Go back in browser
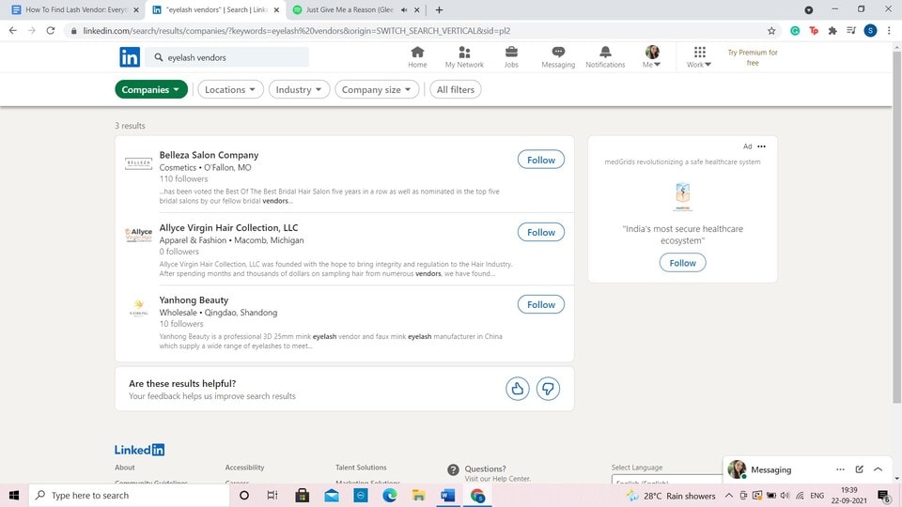 click(x=13, y=30)
